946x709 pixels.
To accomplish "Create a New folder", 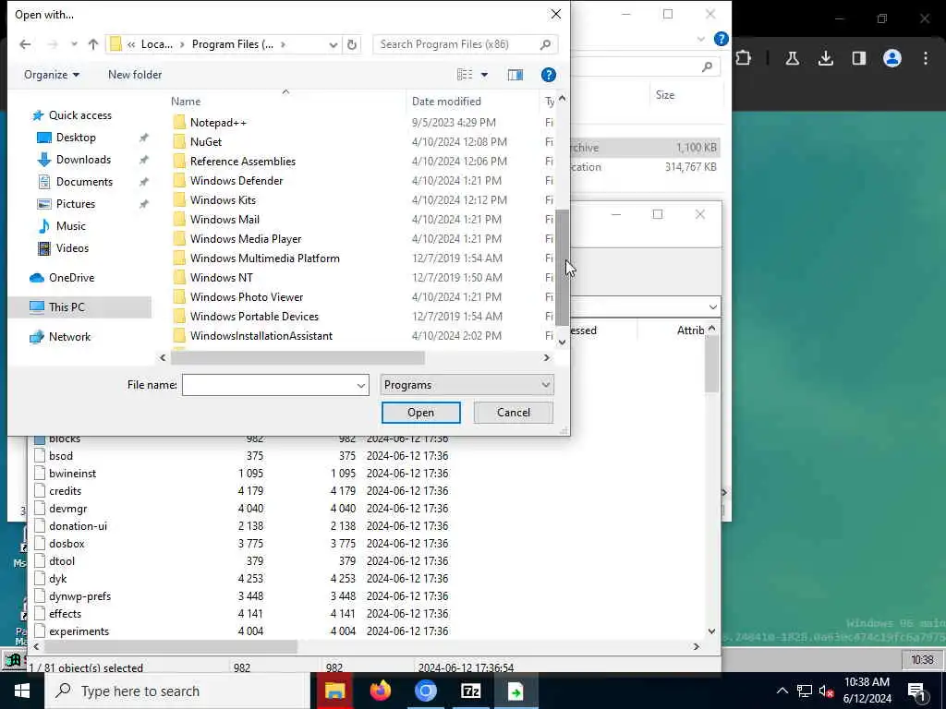I will pyautogui.click(x=135, y=75).
